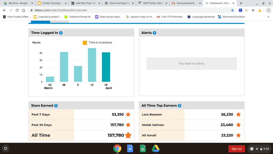Switch to the Add New Post tab

click(85, 3)
